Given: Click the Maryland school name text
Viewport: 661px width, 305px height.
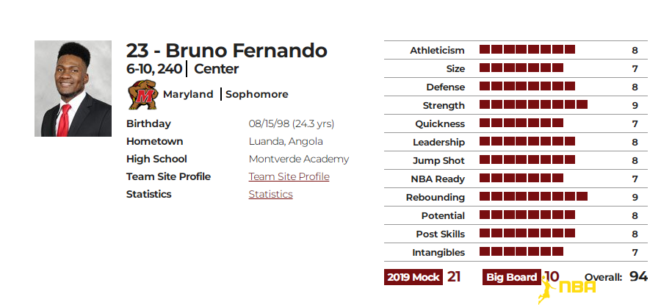Looking at the screenshot, I should [188, 95].
